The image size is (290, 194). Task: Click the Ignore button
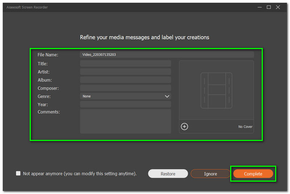(210, 174)
